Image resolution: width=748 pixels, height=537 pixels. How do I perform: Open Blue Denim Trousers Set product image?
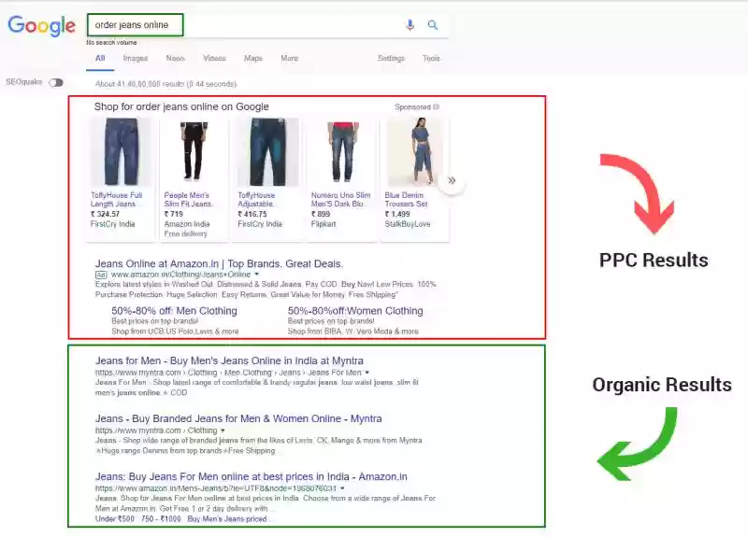pos(416,152)
